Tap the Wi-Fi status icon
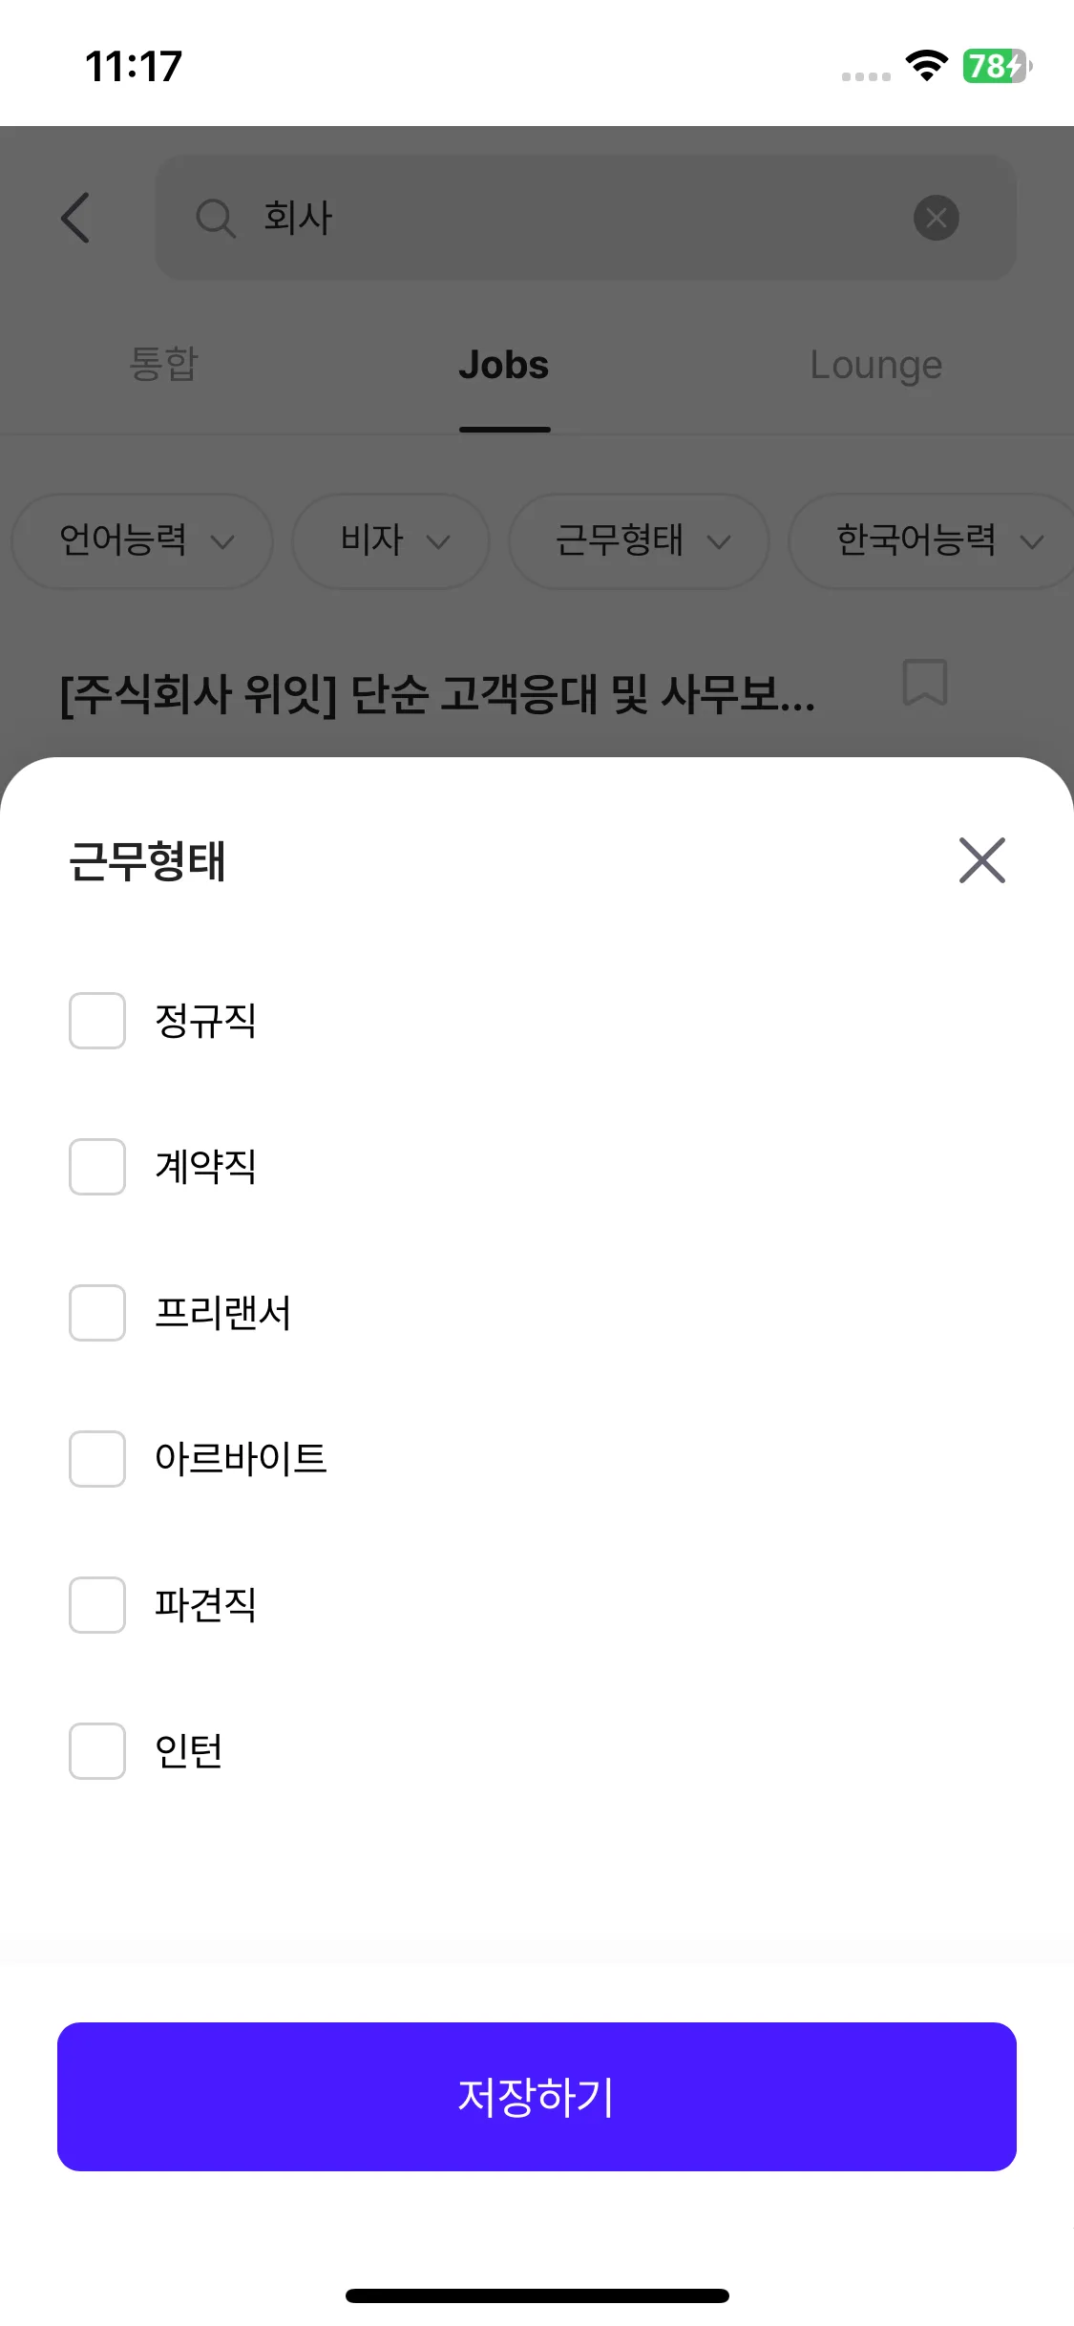 coord(926,66)
